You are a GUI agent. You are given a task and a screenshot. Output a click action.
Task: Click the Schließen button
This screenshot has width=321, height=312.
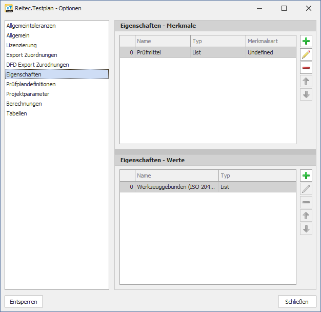297,302
